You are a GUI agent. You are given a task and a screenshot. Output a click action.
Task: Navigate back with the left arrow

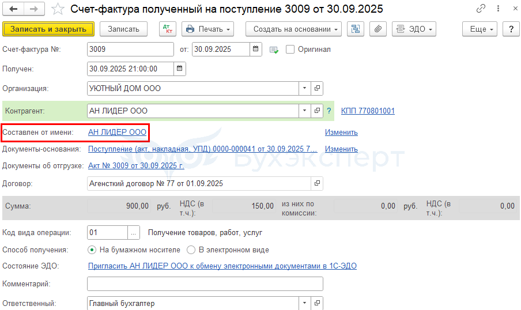[13, 9]
